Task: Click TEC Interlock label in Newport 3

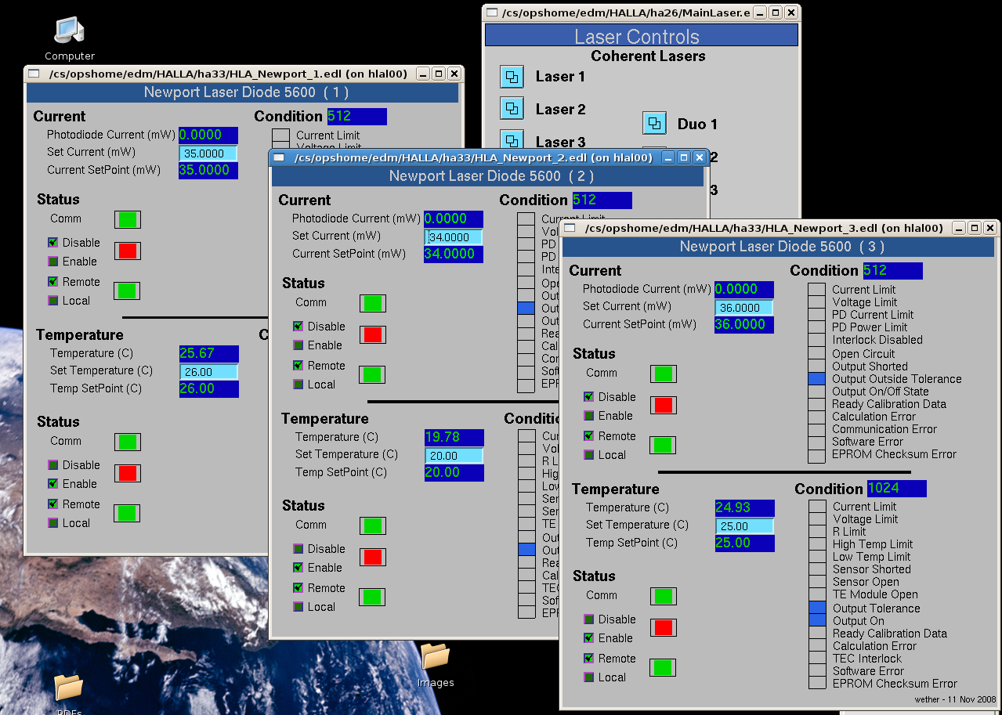Action: point(867,659)
